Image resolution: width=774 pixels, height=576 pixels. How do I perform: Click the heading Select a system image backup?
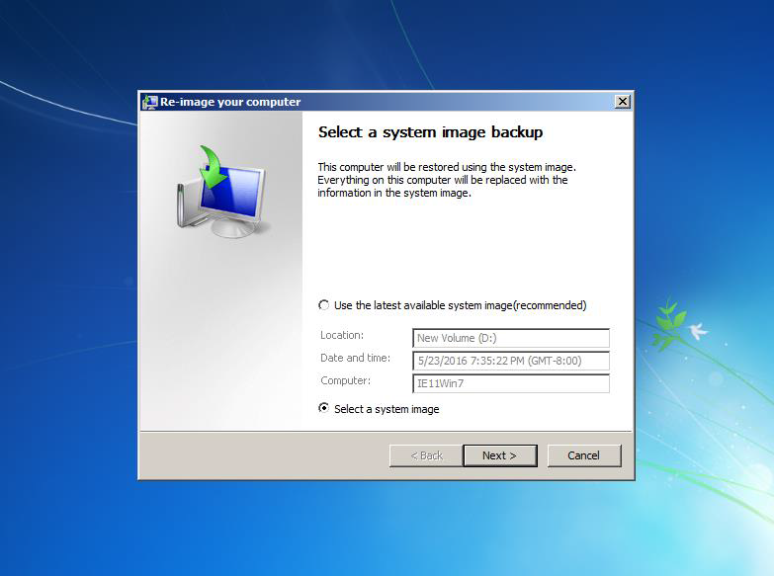(430, 132)
